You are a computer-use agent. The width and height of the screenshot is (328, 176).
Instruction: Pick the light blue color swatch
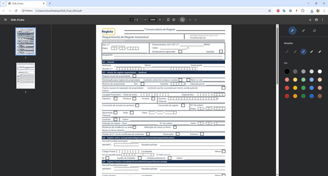311,80
